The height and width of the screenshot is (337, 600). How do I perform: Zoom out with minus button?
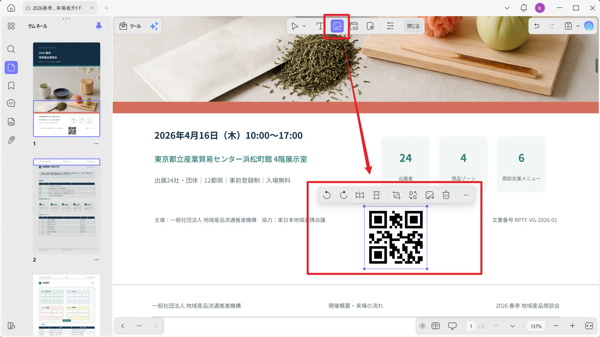[556, 326]
